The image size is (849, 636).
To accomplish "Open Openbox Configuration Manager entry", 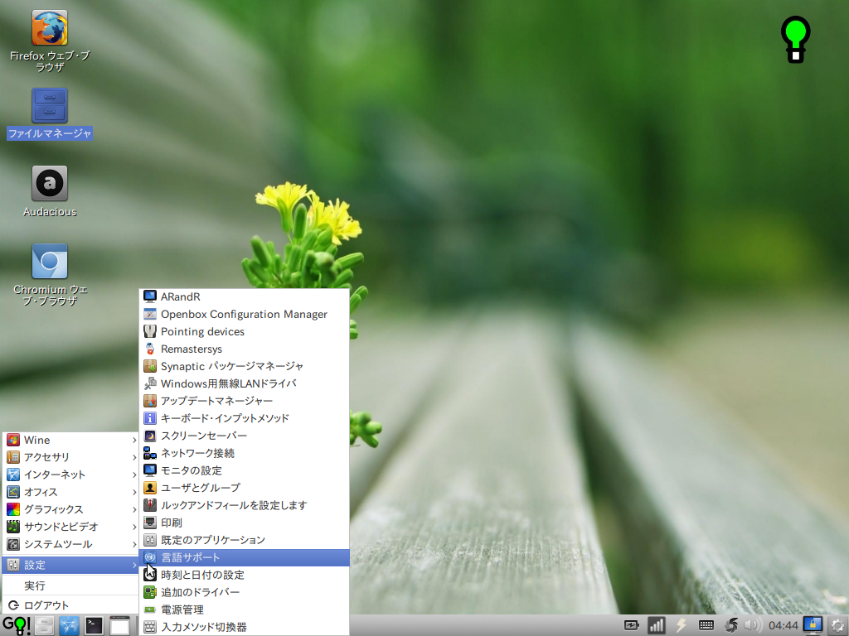I will [245, 314].
